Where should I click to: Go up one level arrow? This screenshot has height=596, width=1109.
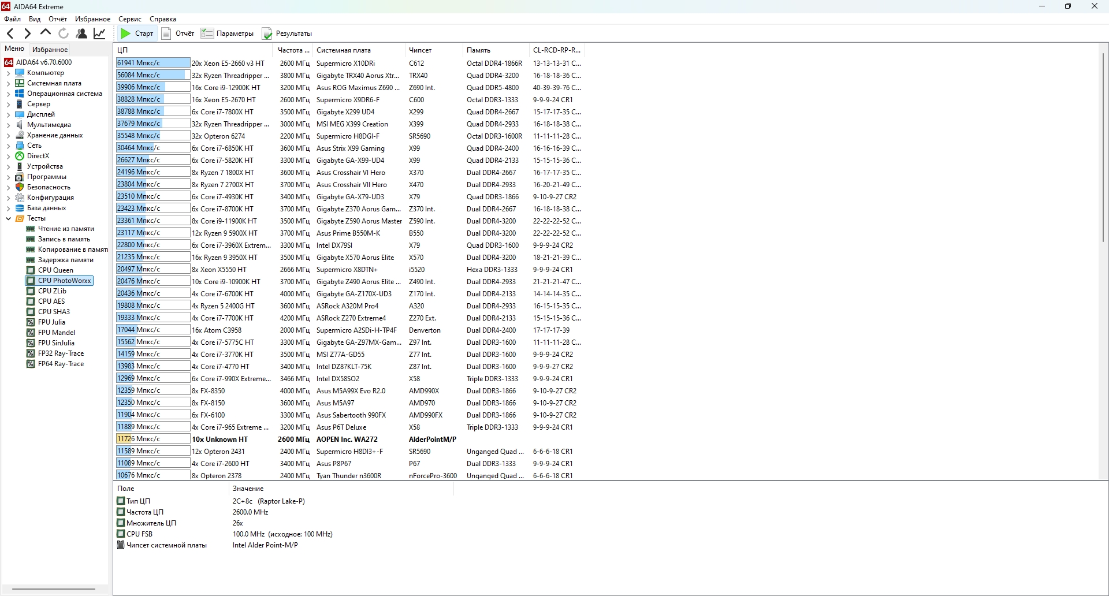(x=46, y=33)
